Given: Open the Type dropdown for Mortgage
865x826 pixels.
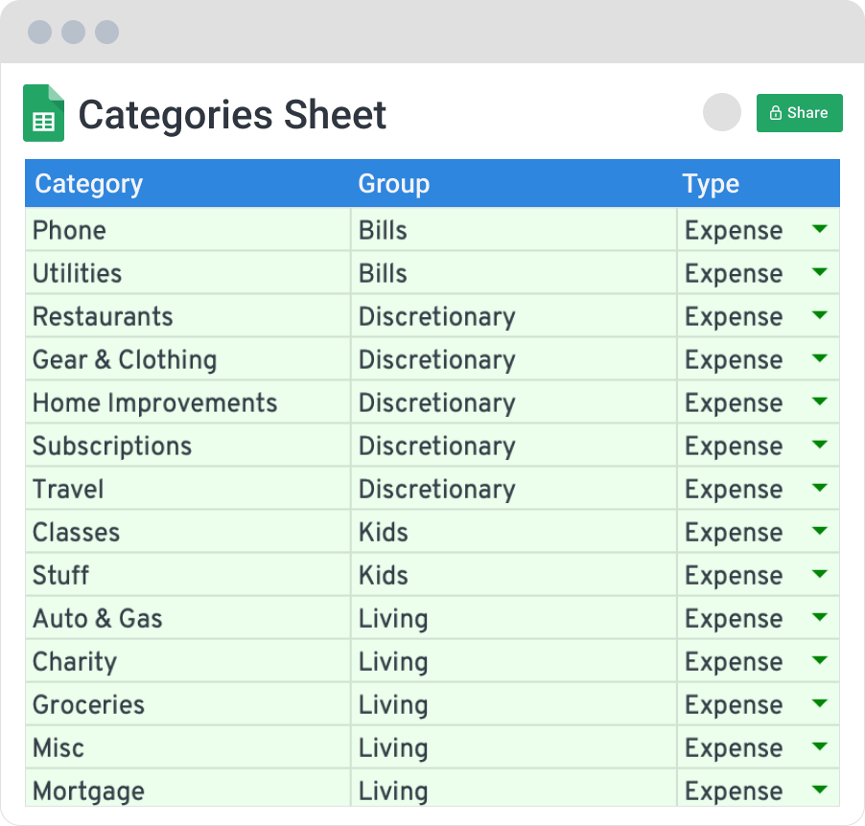Looking at the screenshot, I should [820, 790].
